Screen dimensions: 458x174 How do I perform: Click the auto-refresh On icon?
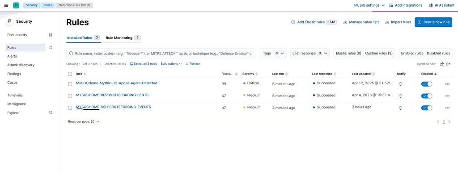pyautogui.click(x=441, y=64)
